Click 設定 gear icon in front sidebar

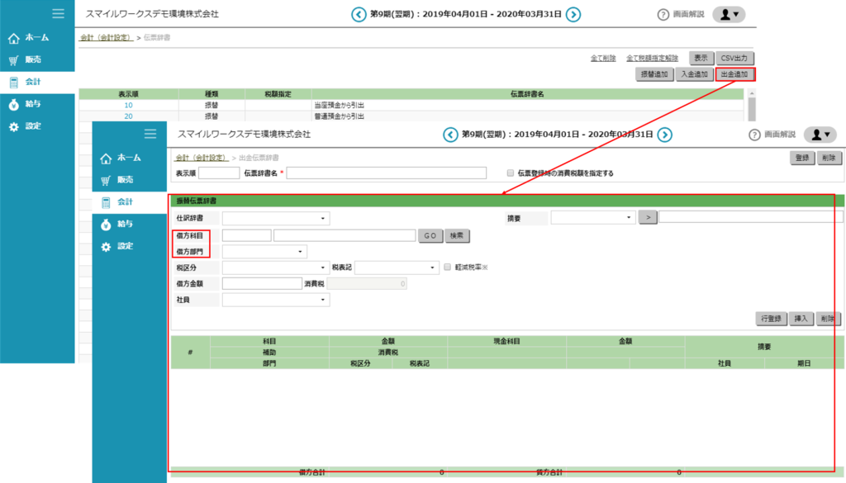106,247
